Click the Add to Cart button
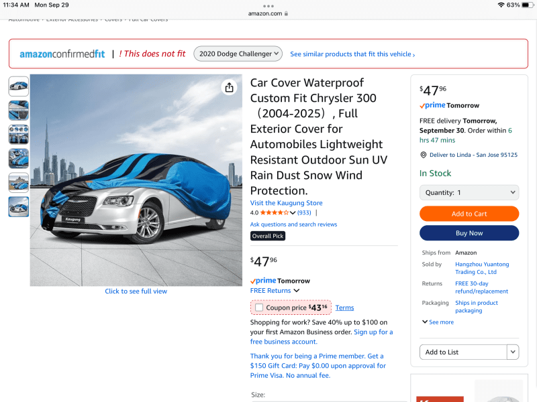The width and height of the screenshot is (537, 402). tap(469, 214)
